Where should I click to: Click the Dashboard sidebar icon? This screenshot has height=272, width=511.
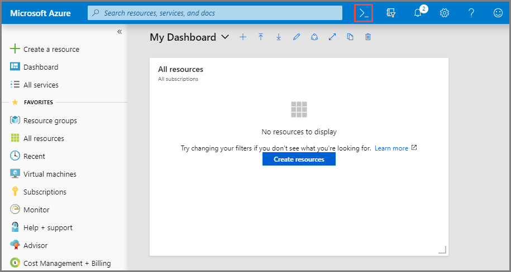click(15, 67)
